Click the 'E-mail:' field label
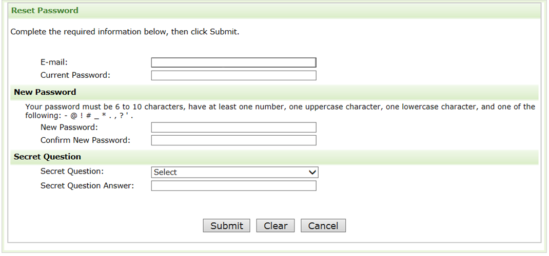549x256 pixels. [x=54, y=62]
